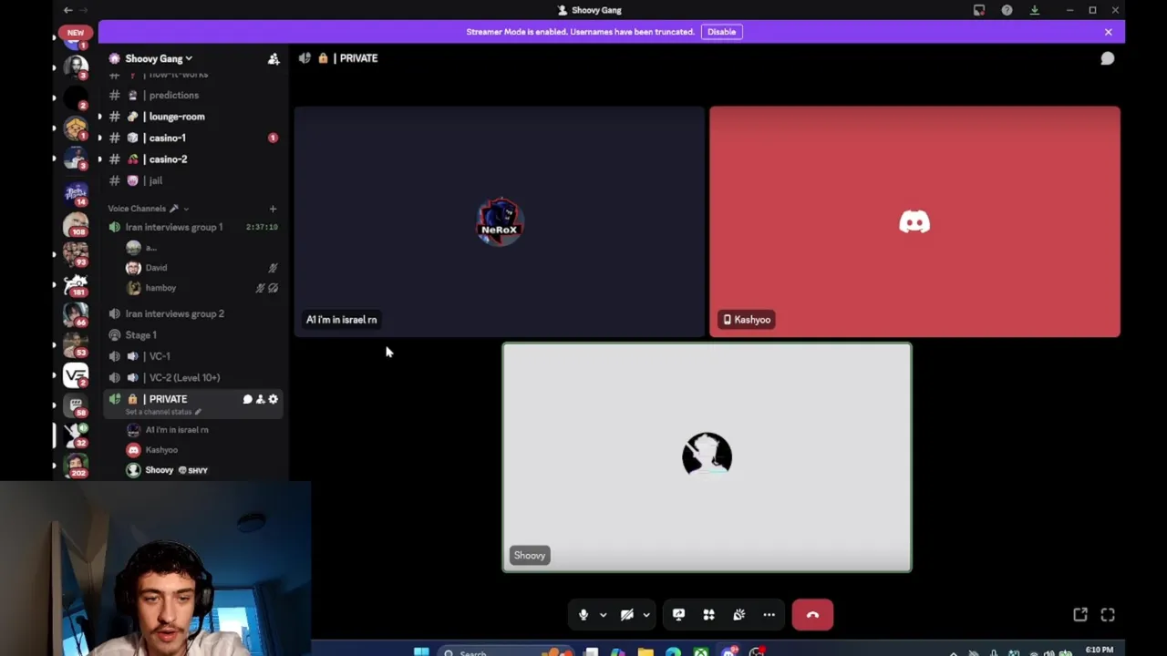
Task: Open the inbox icon in the title bar
Action: [979, 10]
